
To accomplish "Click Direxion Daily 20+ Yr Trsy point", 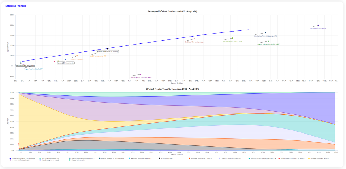I will (141, 74).
